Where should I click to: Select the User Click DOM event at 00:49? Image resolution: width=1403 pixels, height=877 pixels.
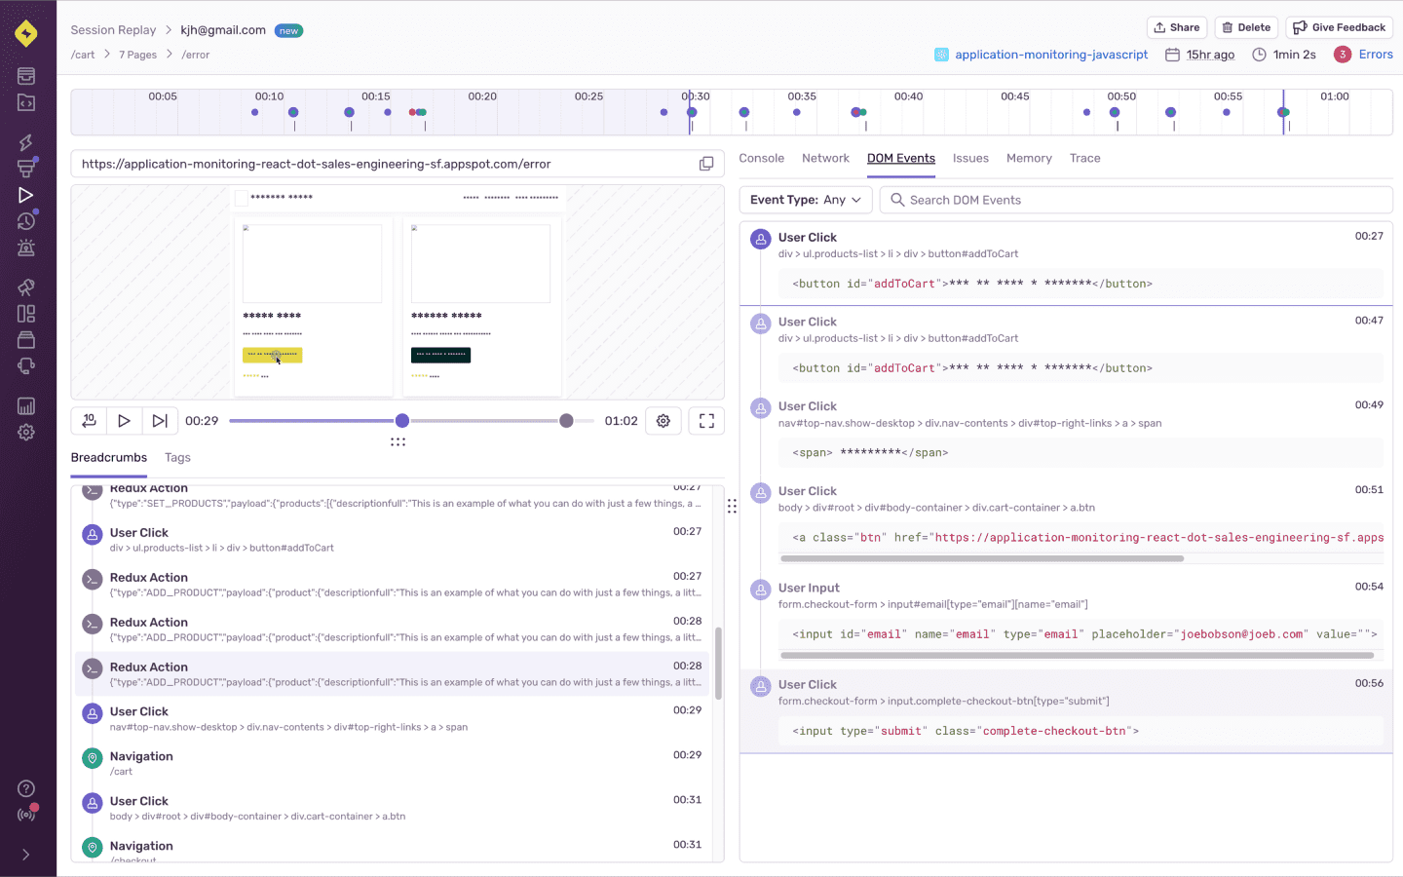pyautogui.click(x=1067, y=433)
